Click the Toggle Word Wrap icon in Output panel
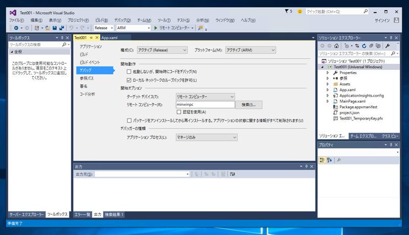409x235 pixels. (232, 174)
